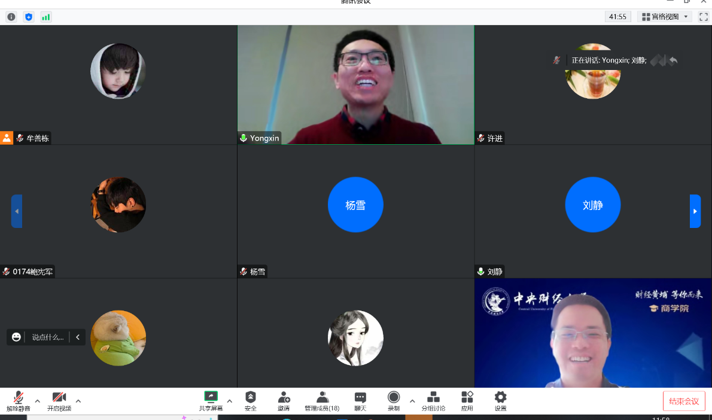Enter fullscreen mode via top-right icon
This screenshot has width=712, height=420.
(703, 17)
